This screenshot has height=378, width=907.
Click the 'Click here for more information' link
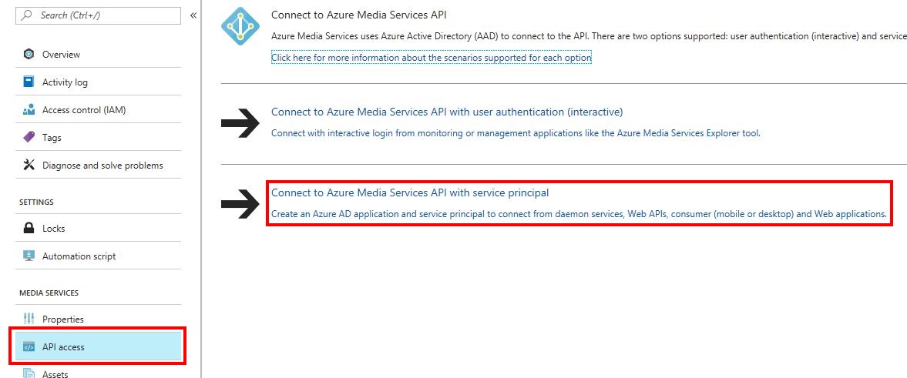(432, 58)
